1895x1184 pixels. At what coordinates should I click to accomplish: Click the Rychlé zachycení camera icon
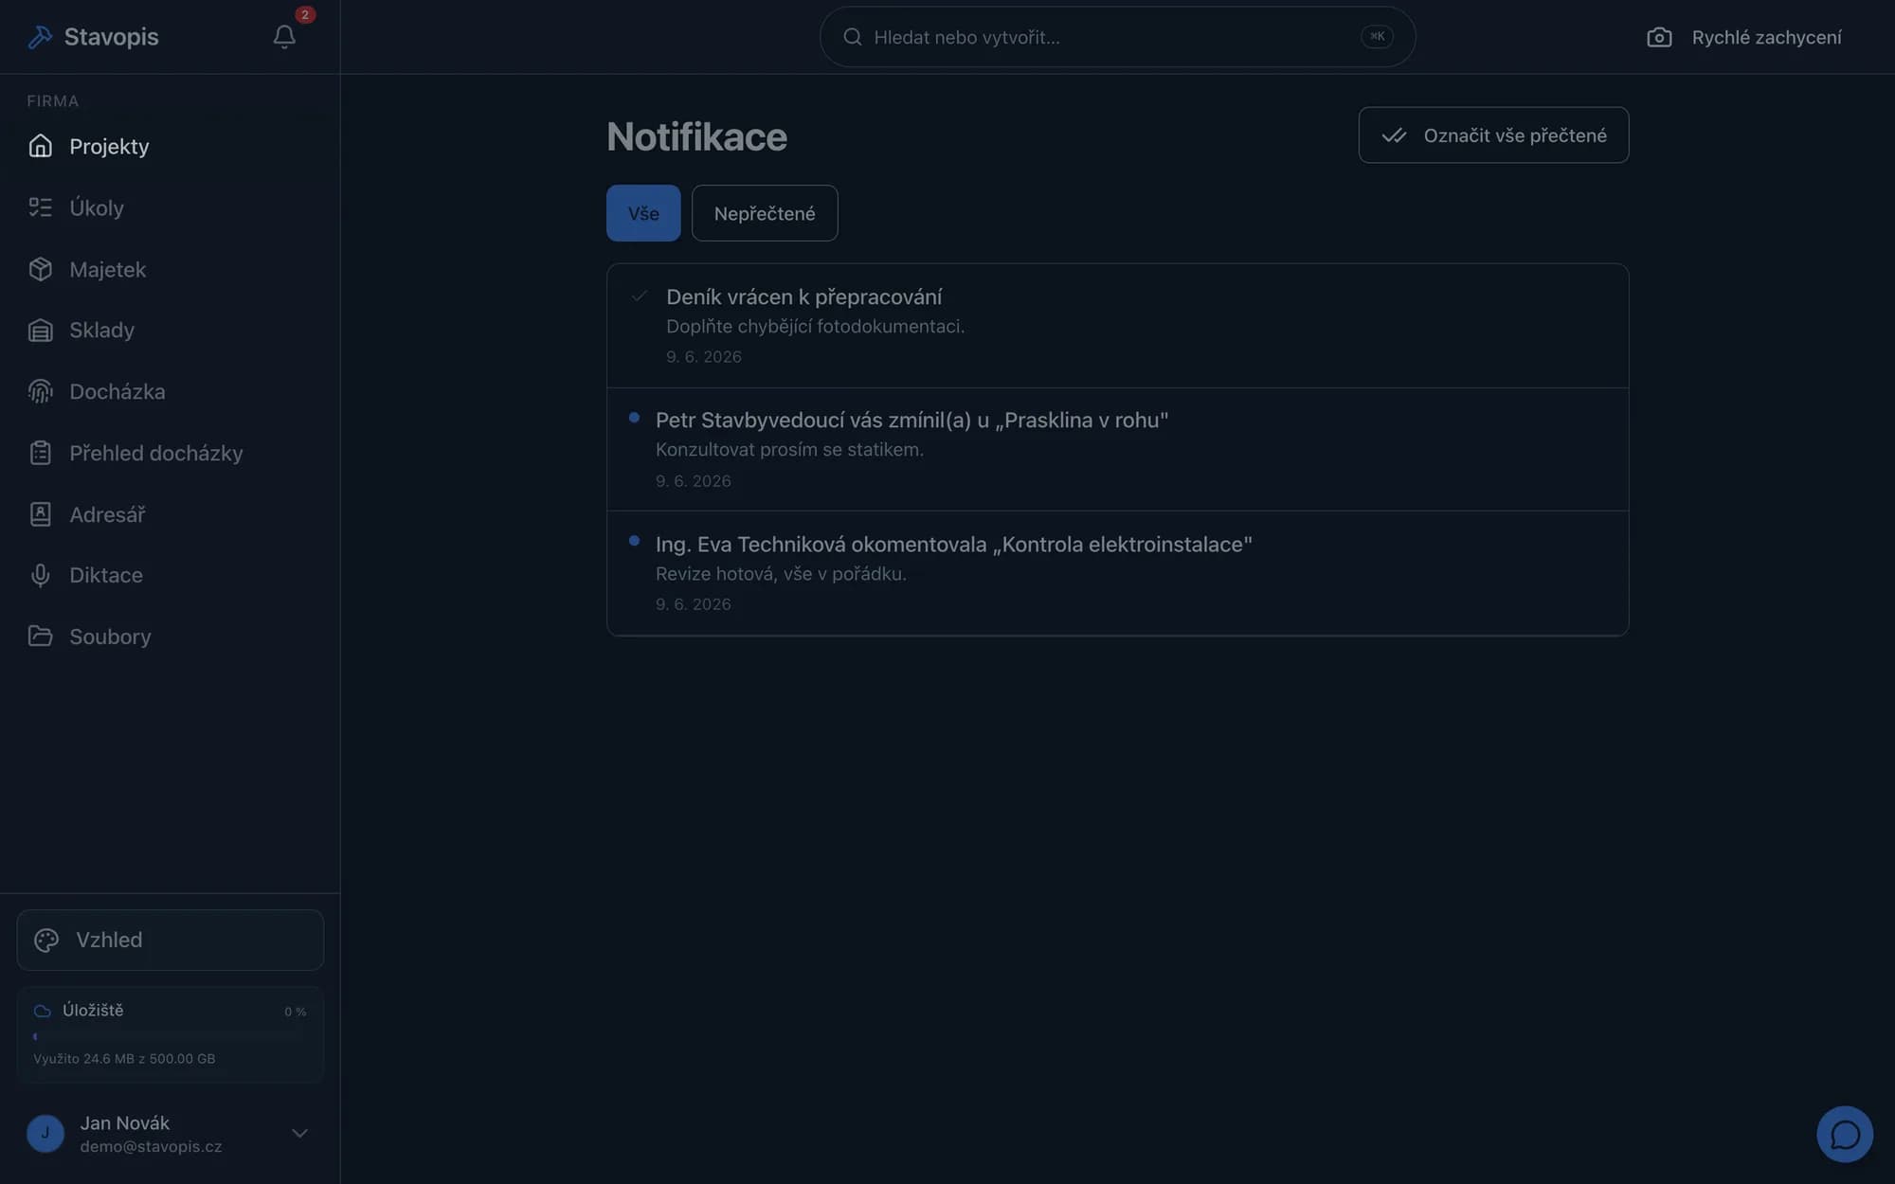click(x=1659, y=37)
